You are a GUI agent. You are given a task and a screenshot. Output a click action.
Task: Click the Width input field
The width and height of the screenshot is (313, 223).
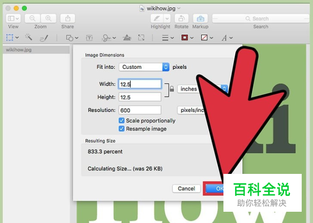pos(140,84)
